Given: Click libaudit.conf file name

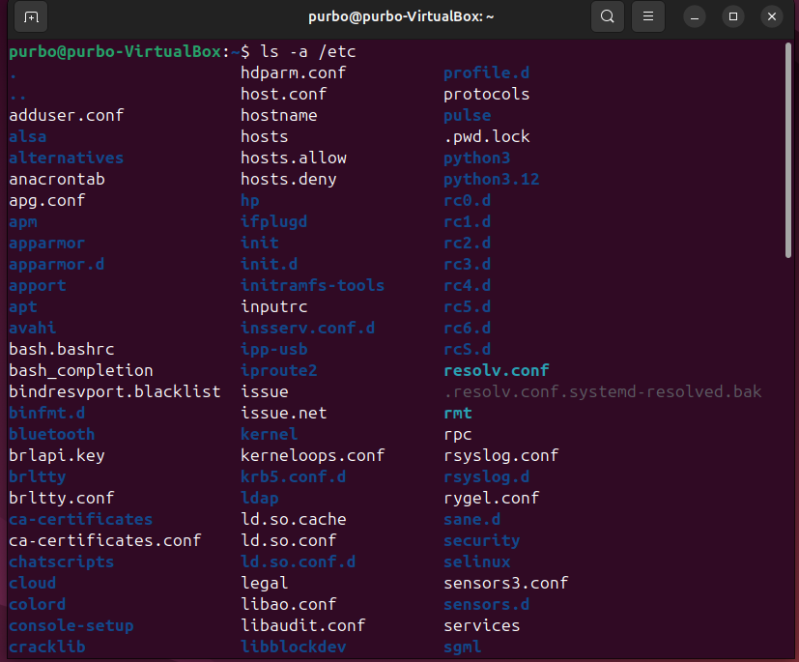Looking at the screenshot, I should [303, 625].
